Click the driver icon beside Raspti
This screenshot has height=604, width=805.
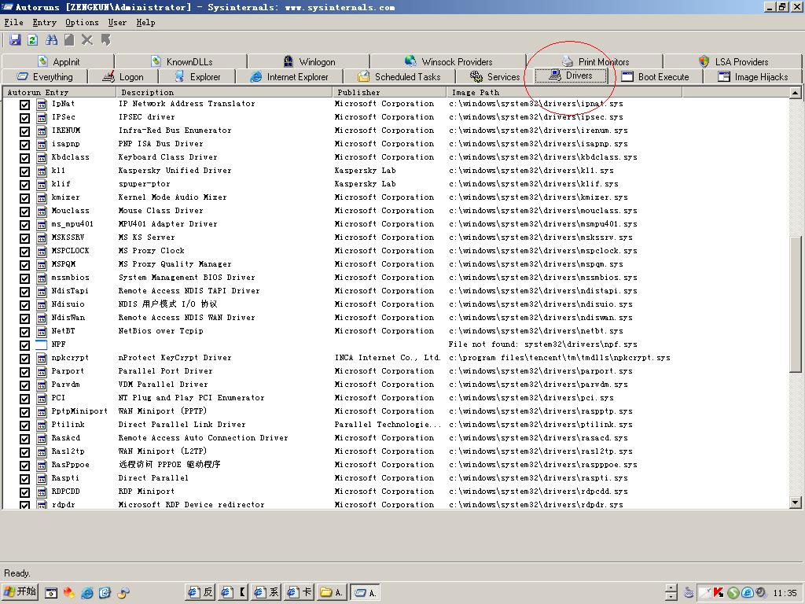(x=42, y=478)
